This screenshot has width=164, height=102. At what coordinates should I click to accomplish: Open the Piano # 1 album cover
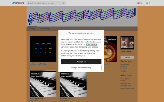73,85
